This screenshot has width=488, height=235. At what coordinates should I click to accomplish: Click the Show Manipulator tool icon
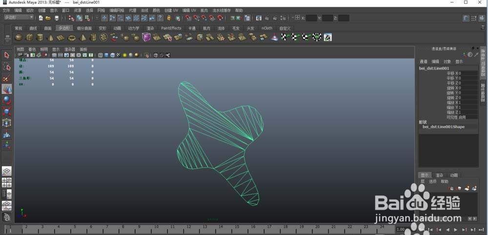click(x=7, y=145)
